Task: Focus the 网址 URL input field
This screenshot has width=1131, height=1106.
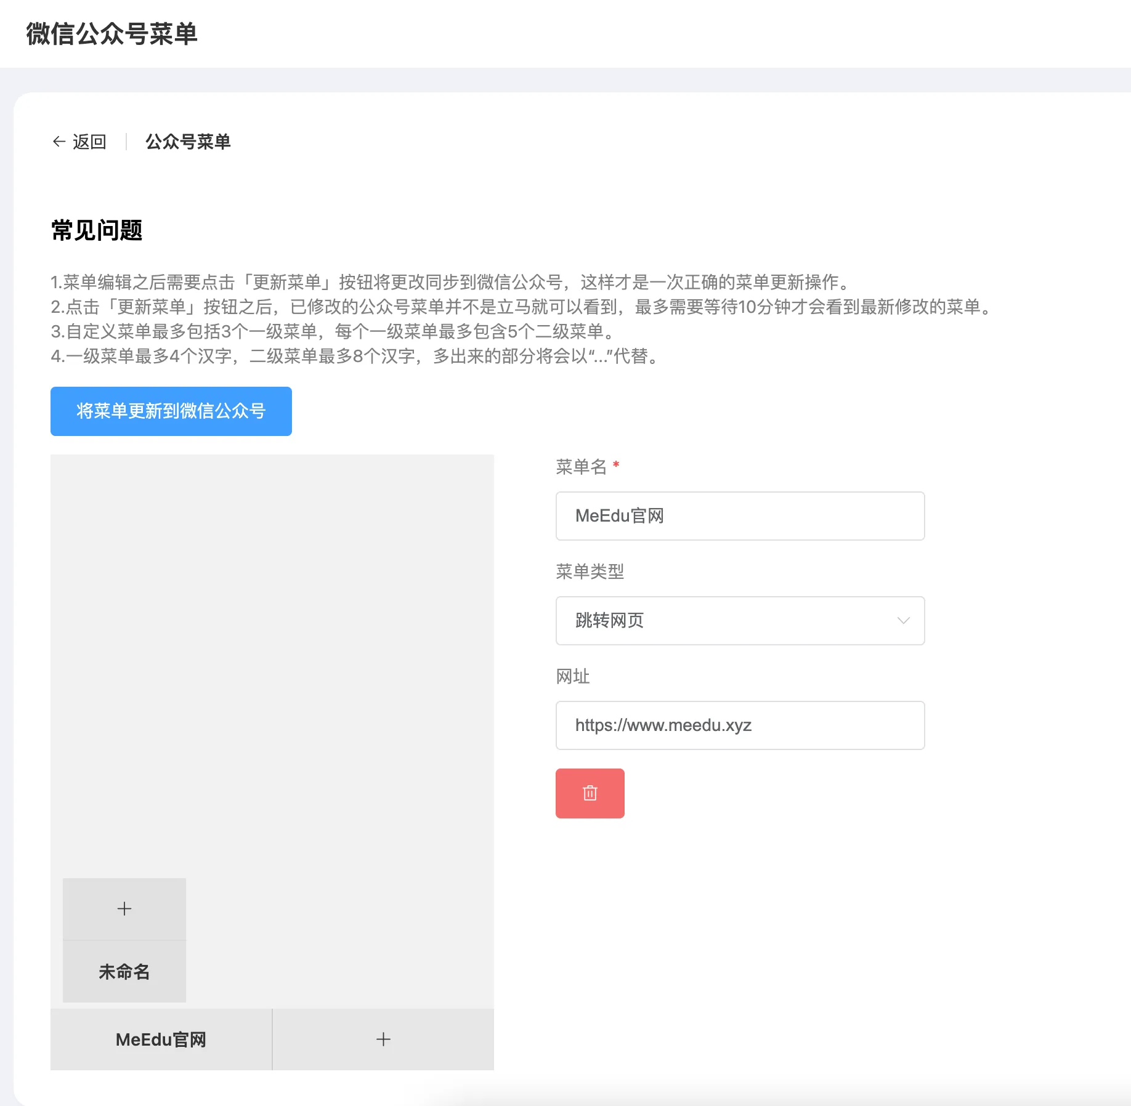Action: pos(740,725)
